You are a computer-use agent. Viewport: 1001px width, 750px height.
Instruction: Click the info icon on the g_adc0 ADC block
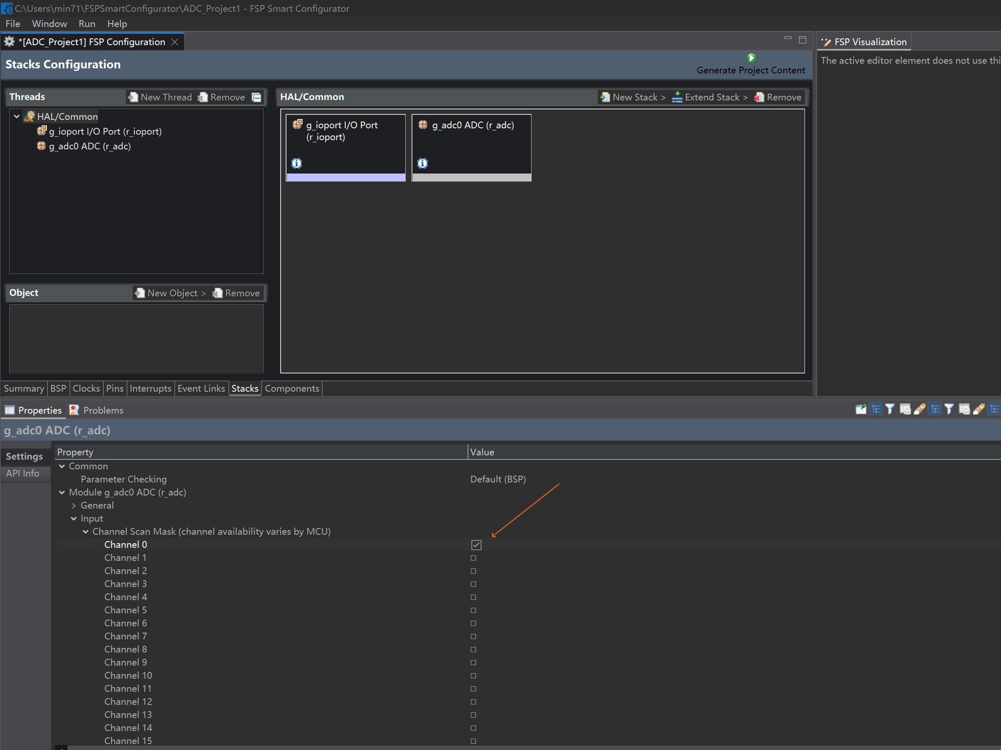[x=422, y=163]
